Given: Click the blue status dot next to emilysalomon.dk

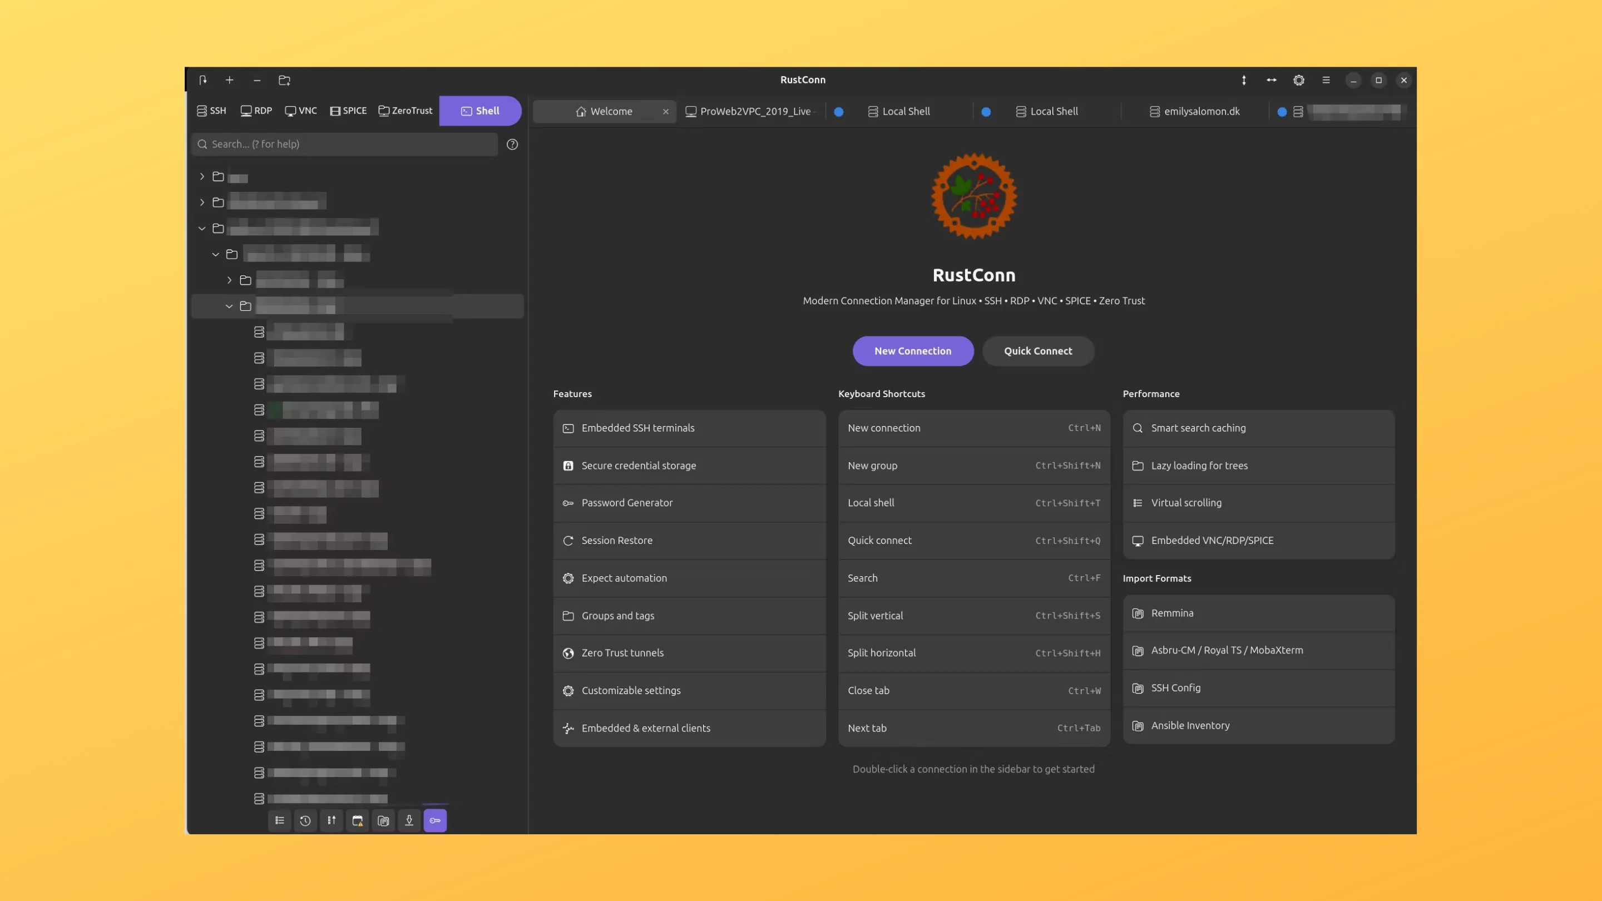Looking at the screenshot, I should [x=1281, y=112].
